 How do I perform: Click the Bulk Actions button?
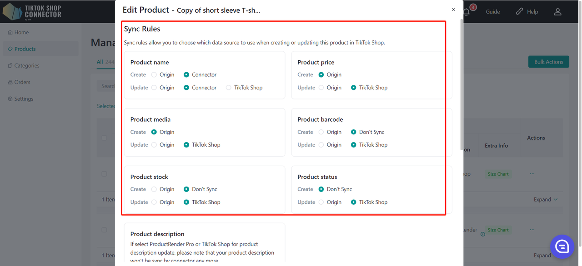[548, 62]
